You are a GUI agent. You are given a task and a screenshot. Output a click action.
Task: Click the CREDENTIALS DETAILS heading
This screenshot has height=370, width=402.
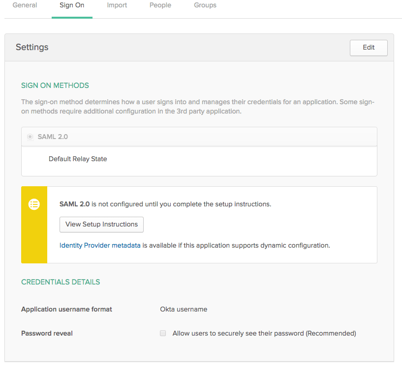coord(61,282)
